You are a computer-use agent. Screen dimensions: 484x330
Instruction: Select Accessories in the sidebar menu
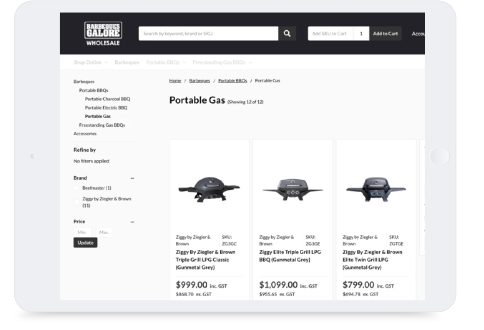tap(85, 133)
